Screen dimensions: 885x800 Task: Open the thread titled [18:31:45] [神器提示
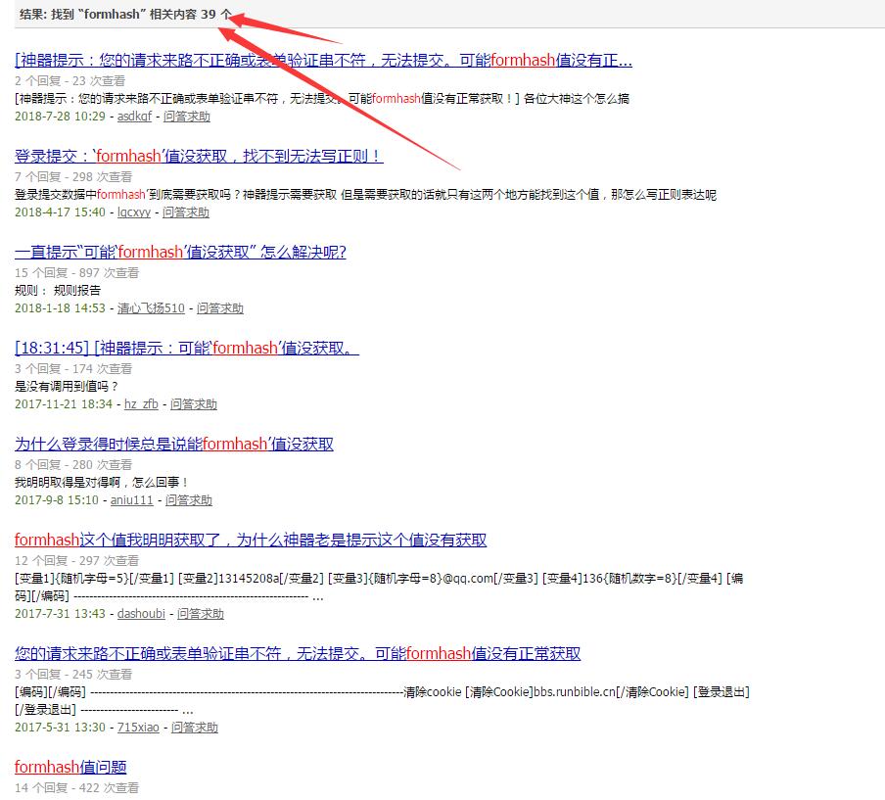pos(187,349)
